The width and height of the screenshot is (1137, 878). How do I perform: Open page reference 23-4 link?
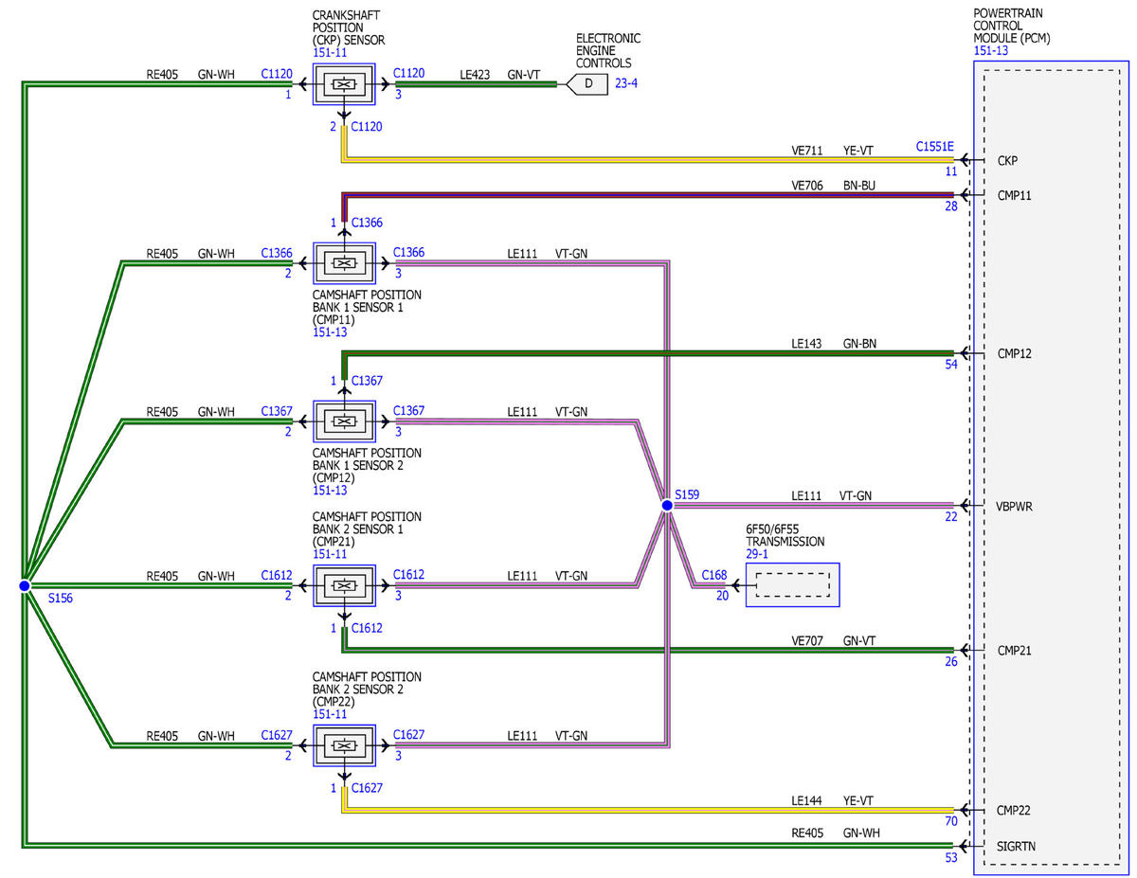pos(626,83)
